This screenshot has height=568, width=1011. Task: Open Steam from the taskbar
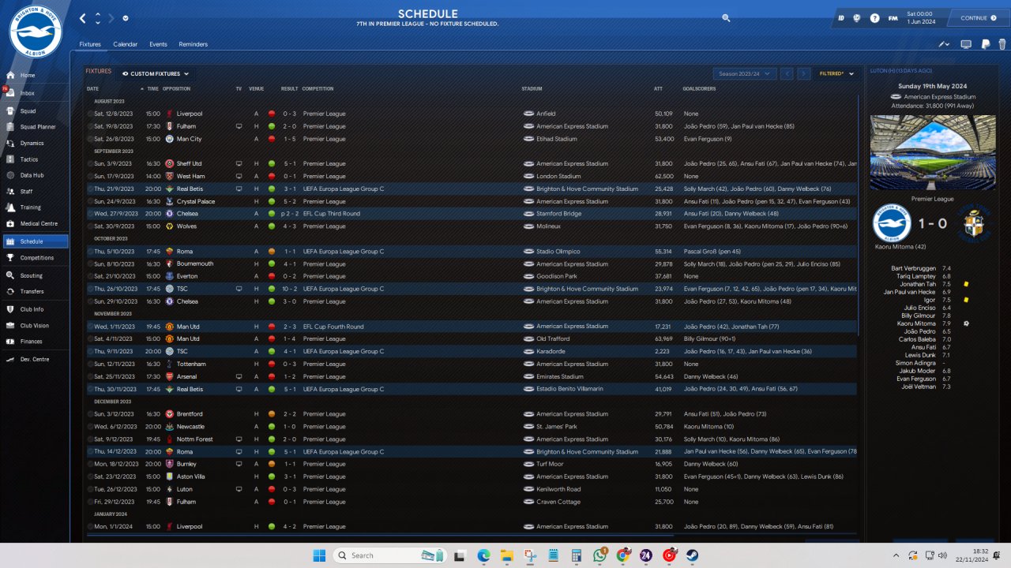(691, 555)
